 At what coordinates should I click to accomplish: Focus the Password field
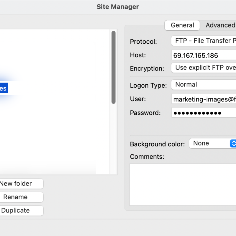tap(204, 113)
